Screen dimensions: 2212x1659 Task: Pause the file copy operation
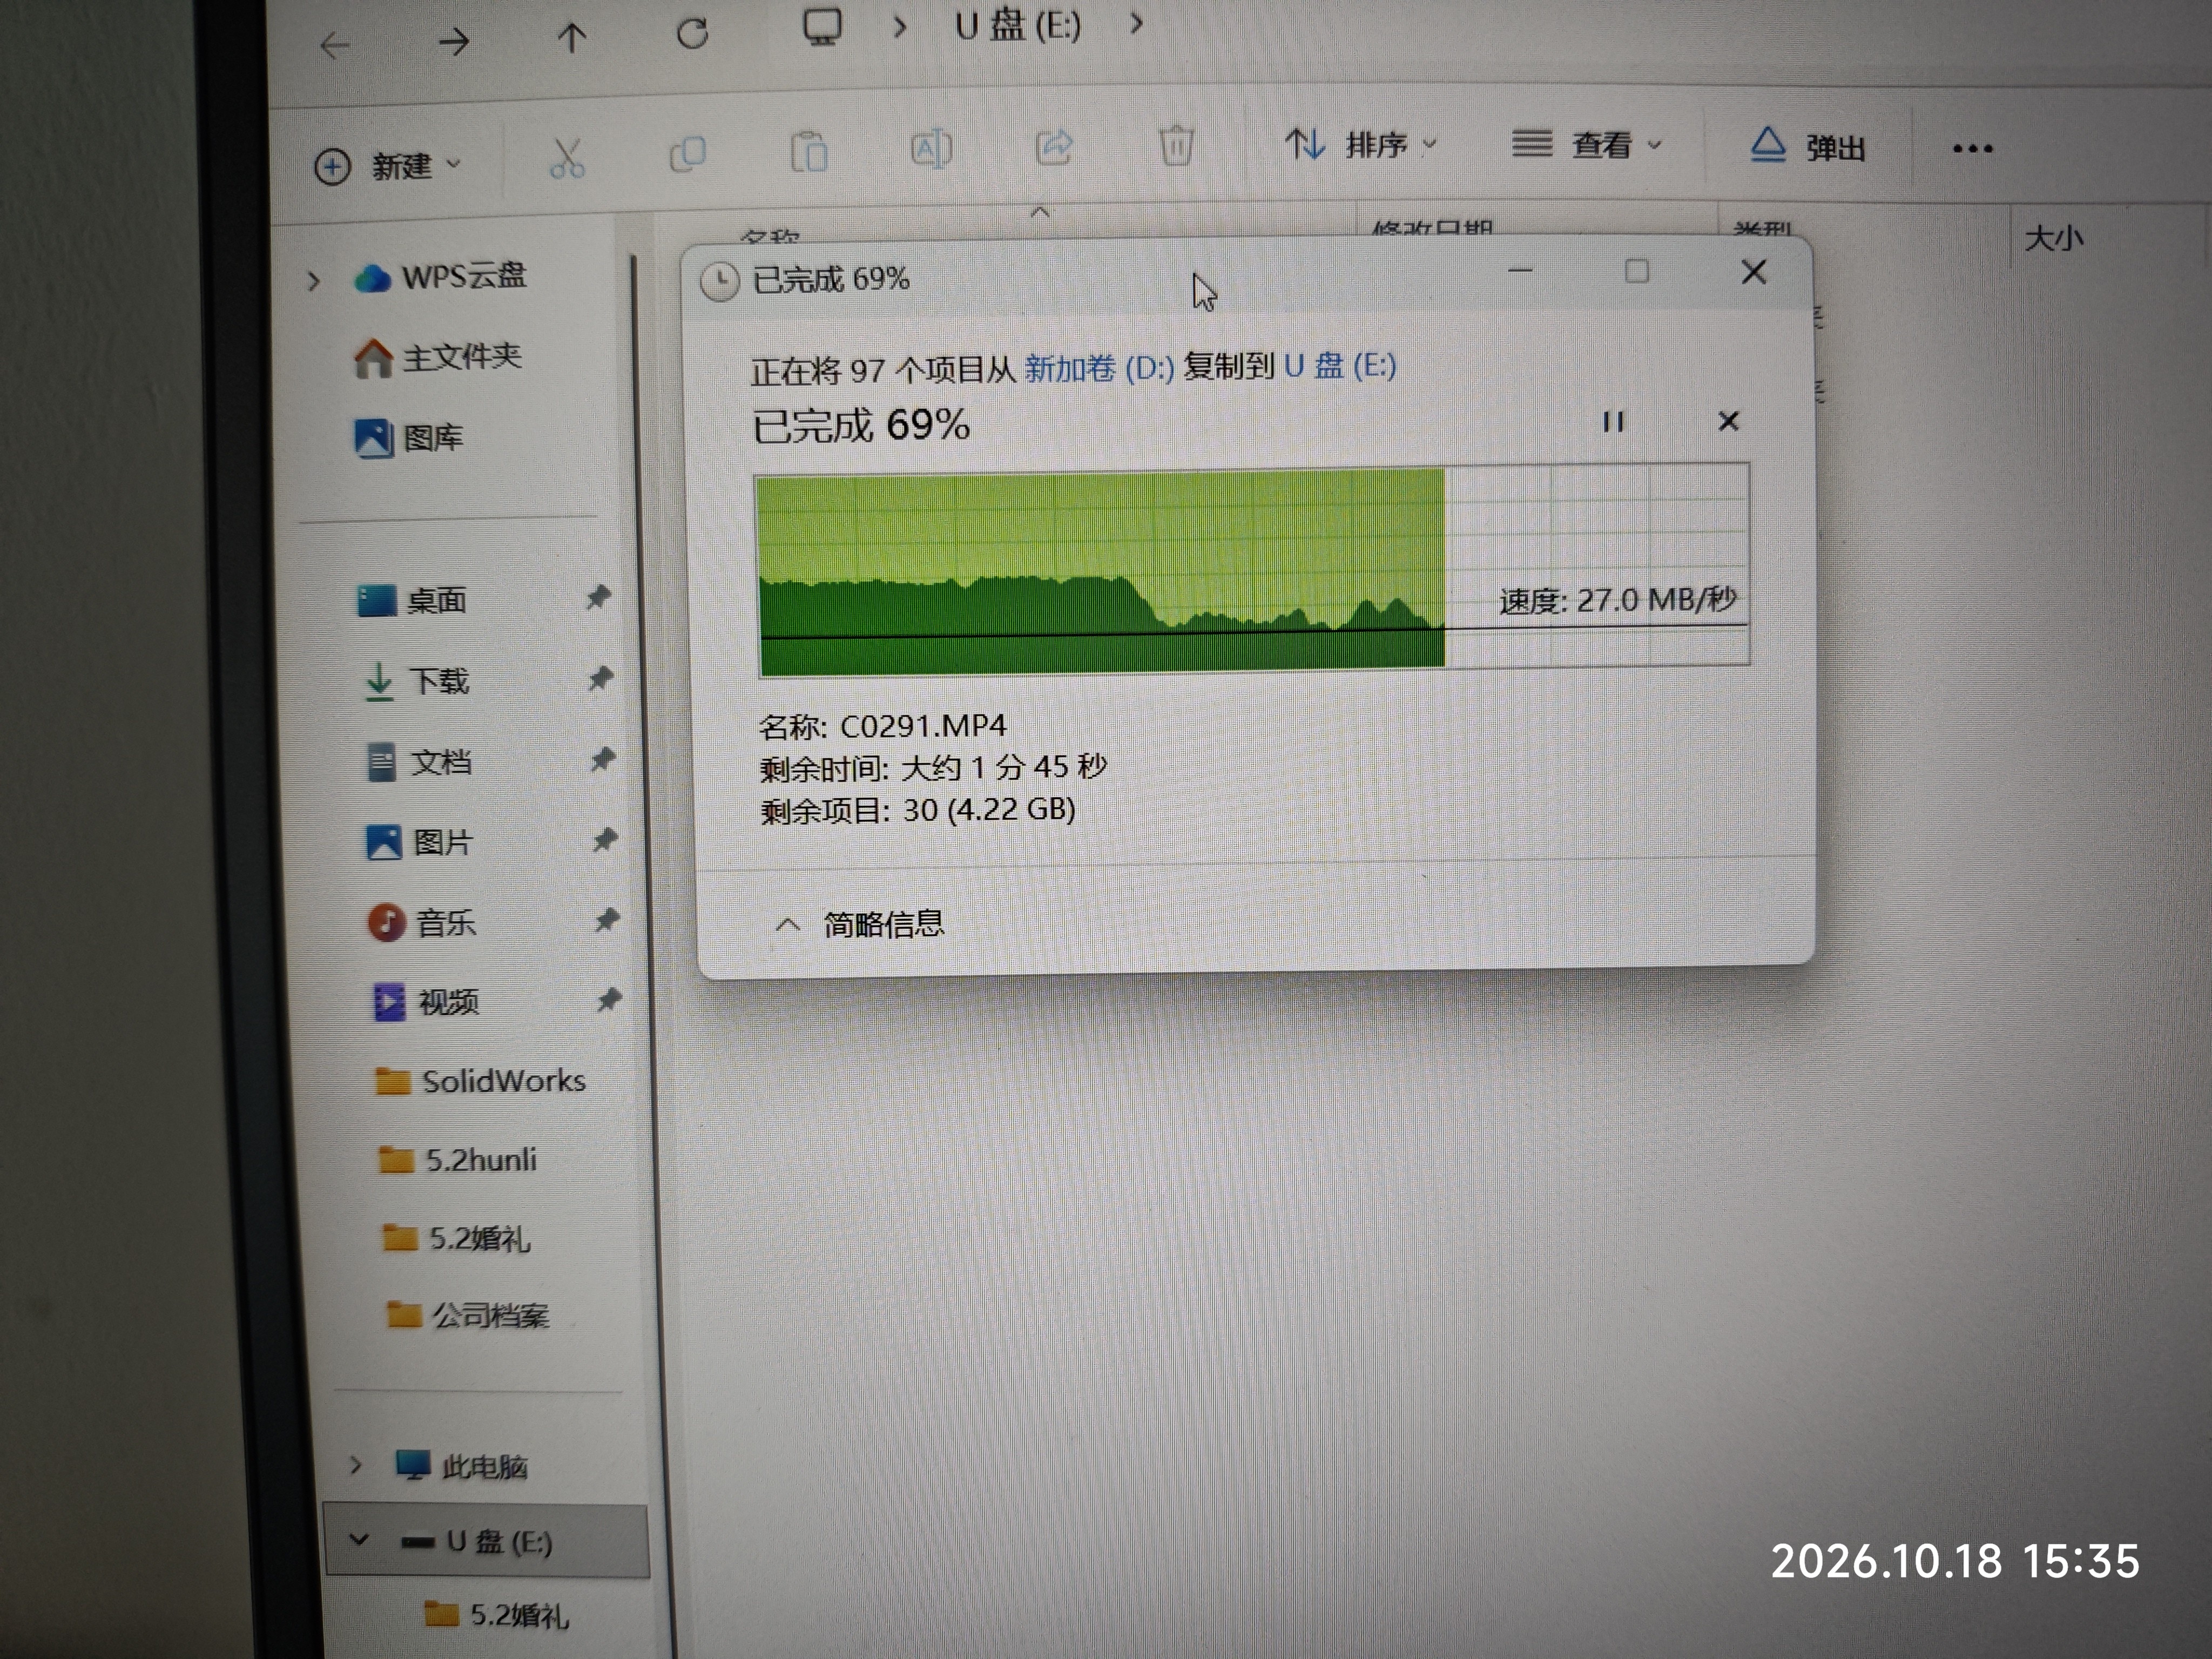click(1613, 422)
